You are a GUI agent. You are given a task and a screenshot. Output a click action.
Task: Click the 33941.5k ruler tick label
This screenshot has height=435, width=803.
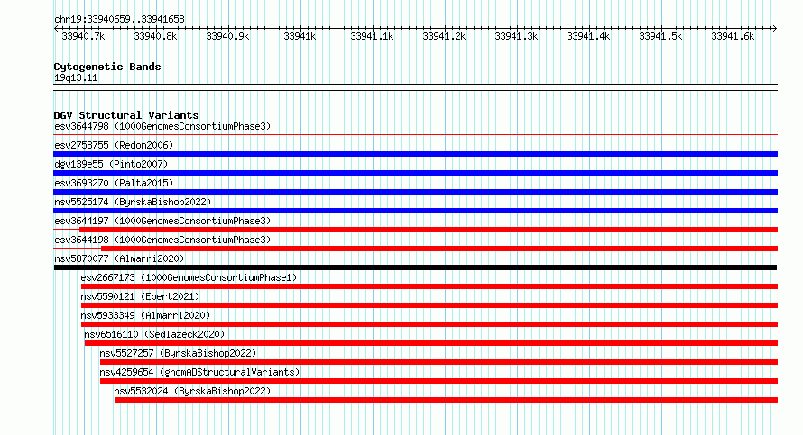tap(660, 36)
